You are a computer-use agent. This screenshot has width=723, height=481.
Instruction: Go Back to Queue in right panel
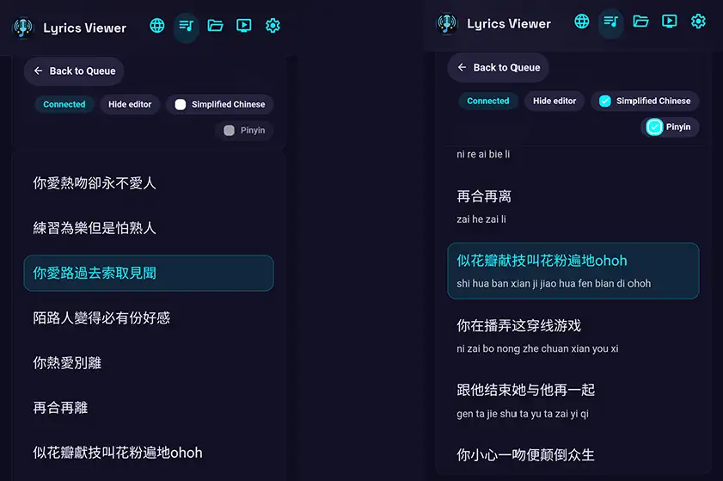(498, 67)
